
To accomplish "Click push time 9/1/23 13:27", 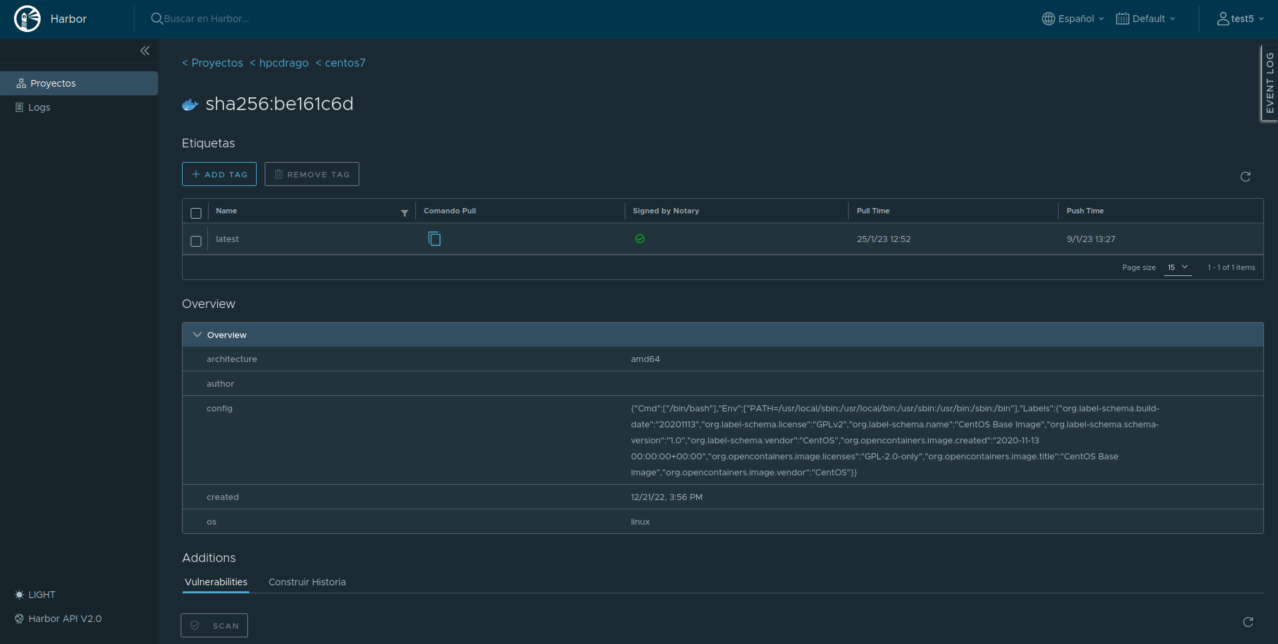I will point(1091,239).
